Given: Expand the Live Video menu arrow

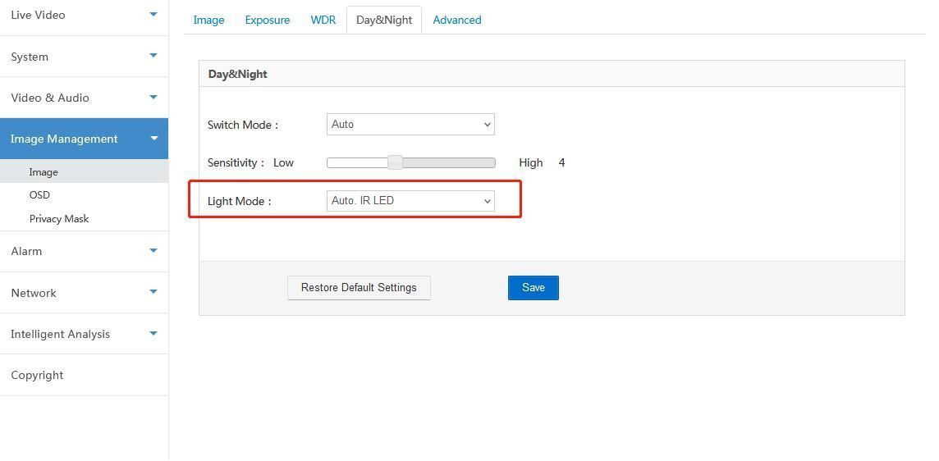Looking at the screenshot, I should click(x=153, y=14).
